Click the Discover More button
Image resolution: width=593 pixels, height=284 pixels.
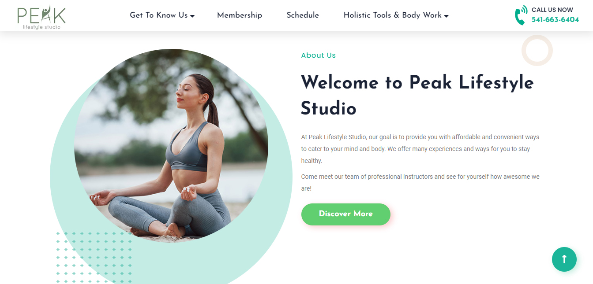pyautogui.click(x=346, y=214)
